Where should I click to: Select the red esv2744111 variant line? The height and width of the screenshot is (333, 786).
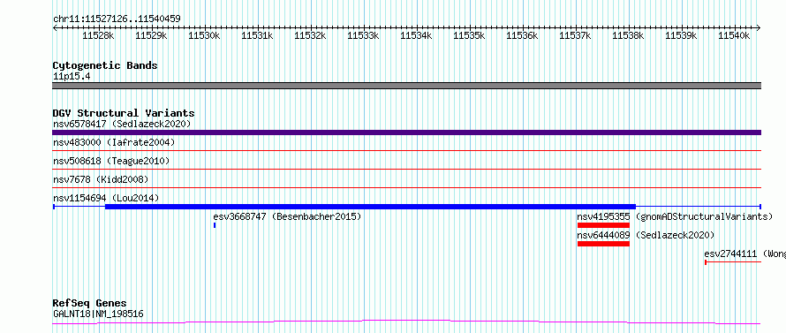tap(733, 262)
